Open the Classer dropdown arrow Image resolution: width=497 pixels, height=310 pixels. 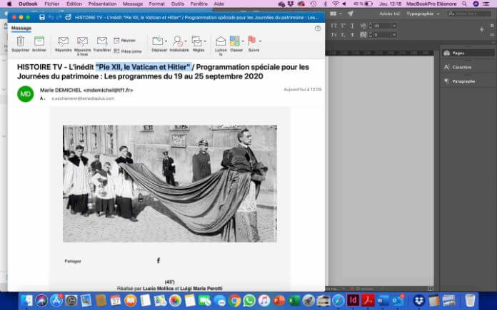pos(243,41)
